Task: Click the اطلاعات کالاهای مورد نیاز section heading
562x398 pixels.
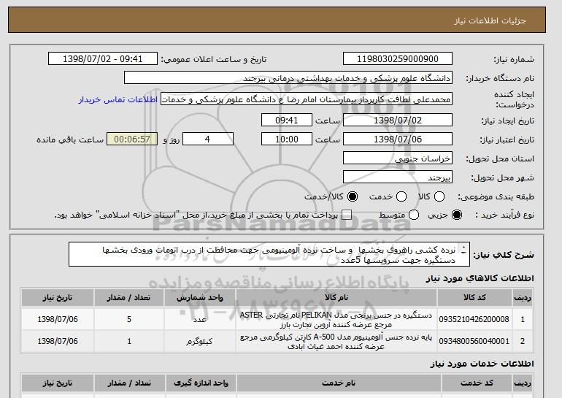Action: coord(480,278)
